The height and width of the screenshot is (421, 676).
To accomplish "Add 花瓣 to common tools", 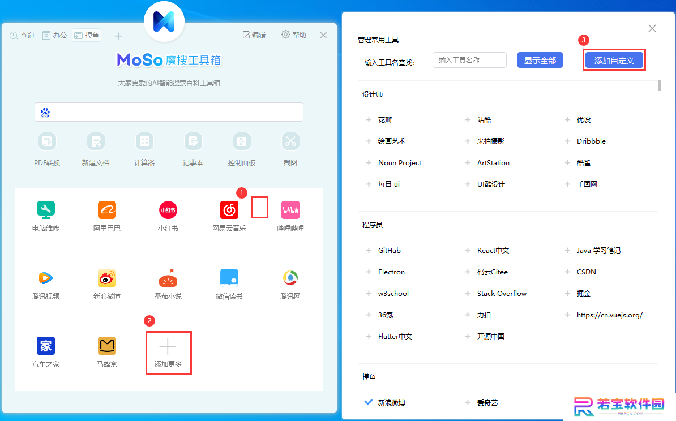I will click(x=369, y=120).
